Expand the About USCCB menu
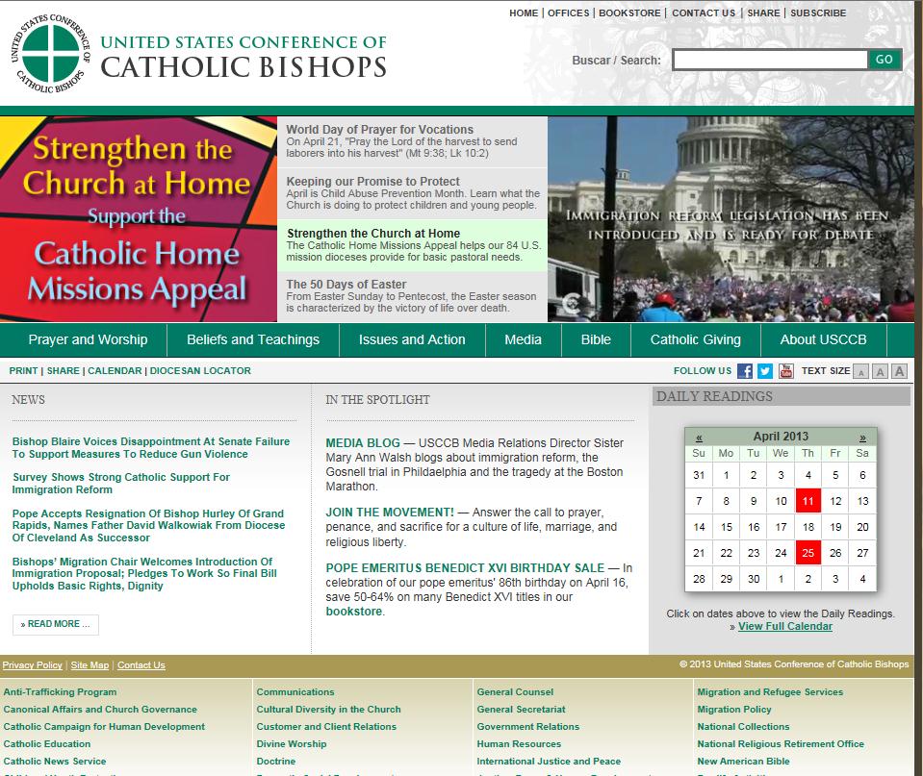This screenshot has height=776, width=923. pyautogui.click(x=823, y=339)
